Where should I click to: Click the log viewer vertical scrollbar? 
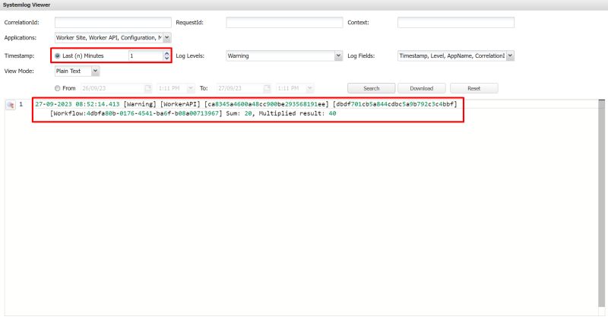(x=601, y=201)
